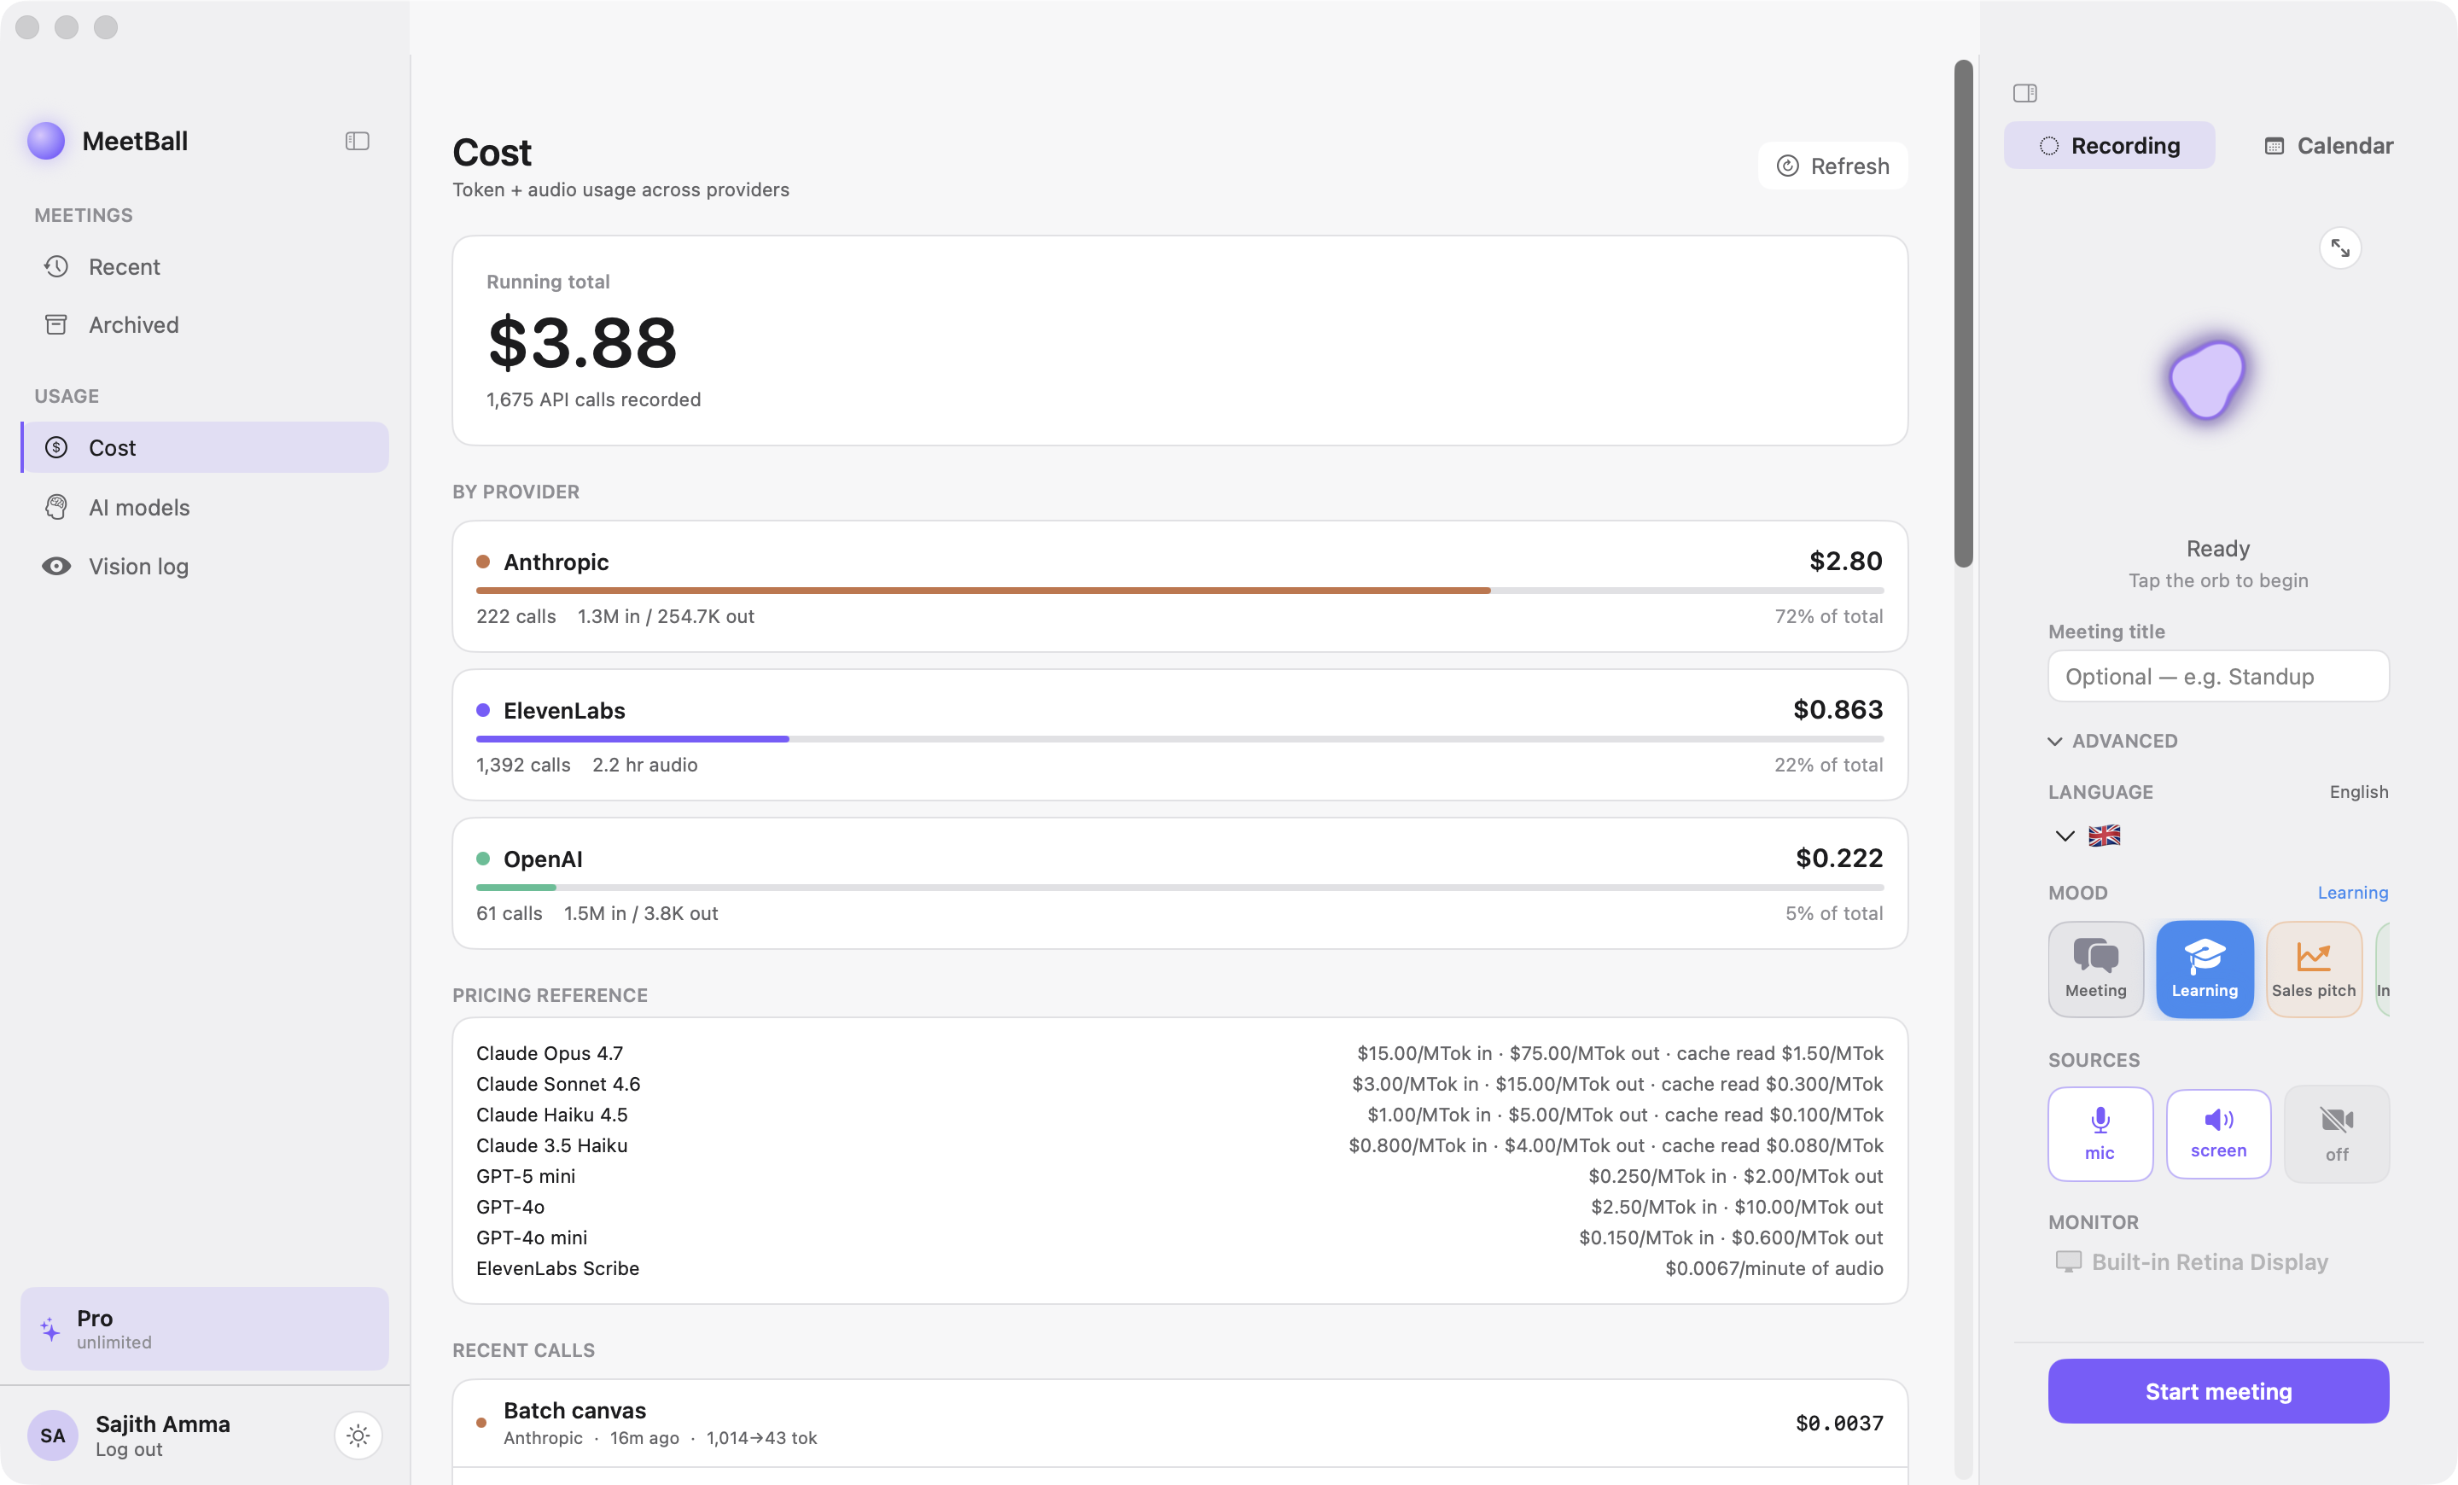Click the AI models brain icon
Viewport: 2458px width, 1485px height.
[55, 507]
